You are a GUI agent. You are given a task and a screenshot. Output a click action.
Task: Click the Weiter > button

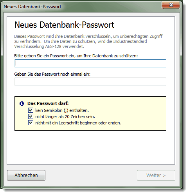coord(156,175)
